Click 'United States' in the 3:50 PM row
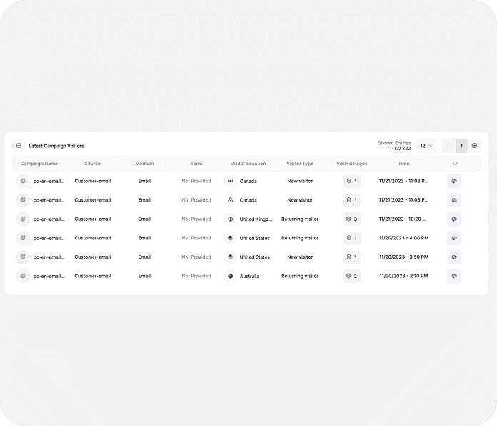 click(x=254, y=257)
